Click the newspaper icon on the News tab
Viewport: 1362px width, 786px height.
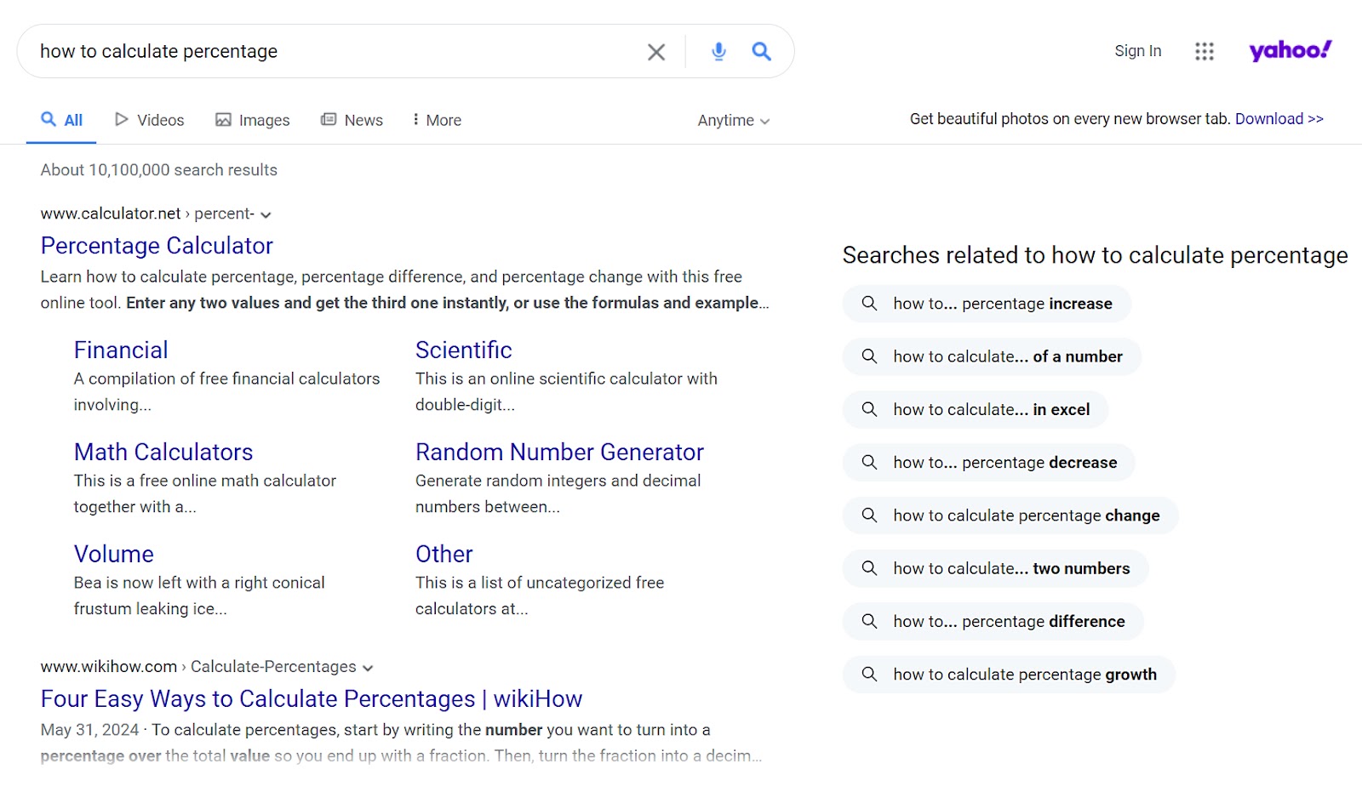327,119
